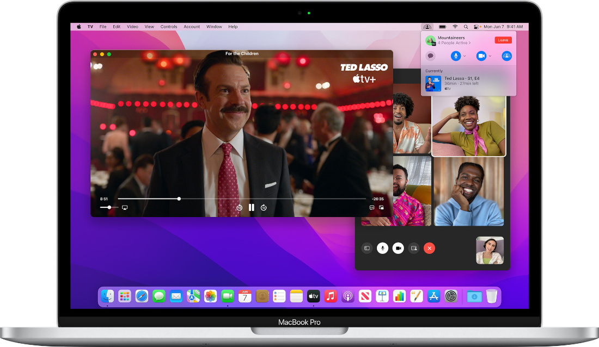This screenshot has width=599, height=347.
Task: Open the Controls menu
Action: tap(169, 27)
